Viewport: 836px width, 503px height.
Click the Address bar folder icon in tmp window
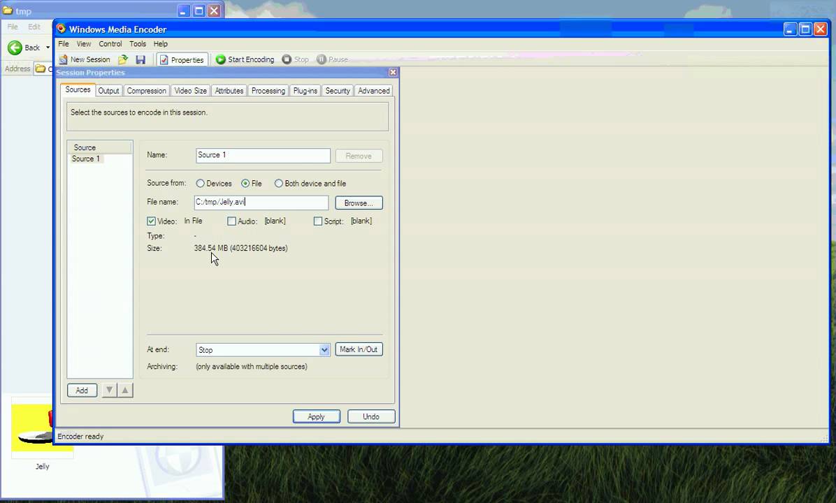(x=40, y=68)
